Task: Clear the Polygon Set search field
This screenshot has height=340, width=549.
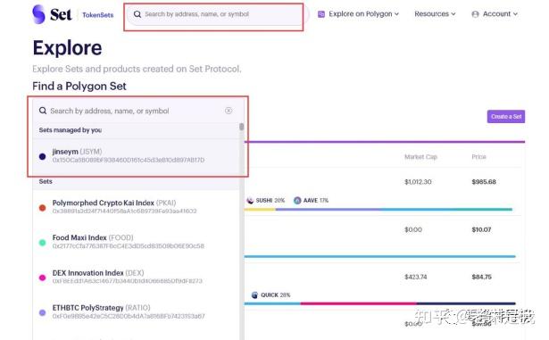Action: point(229,111)
